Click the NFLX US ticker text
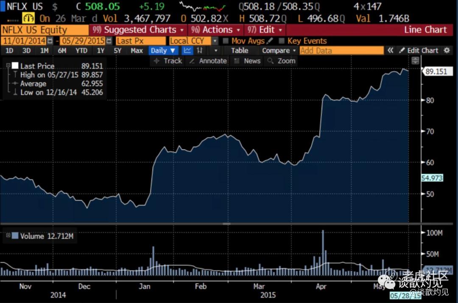This screenshot has width=458, height=303. 25,6
